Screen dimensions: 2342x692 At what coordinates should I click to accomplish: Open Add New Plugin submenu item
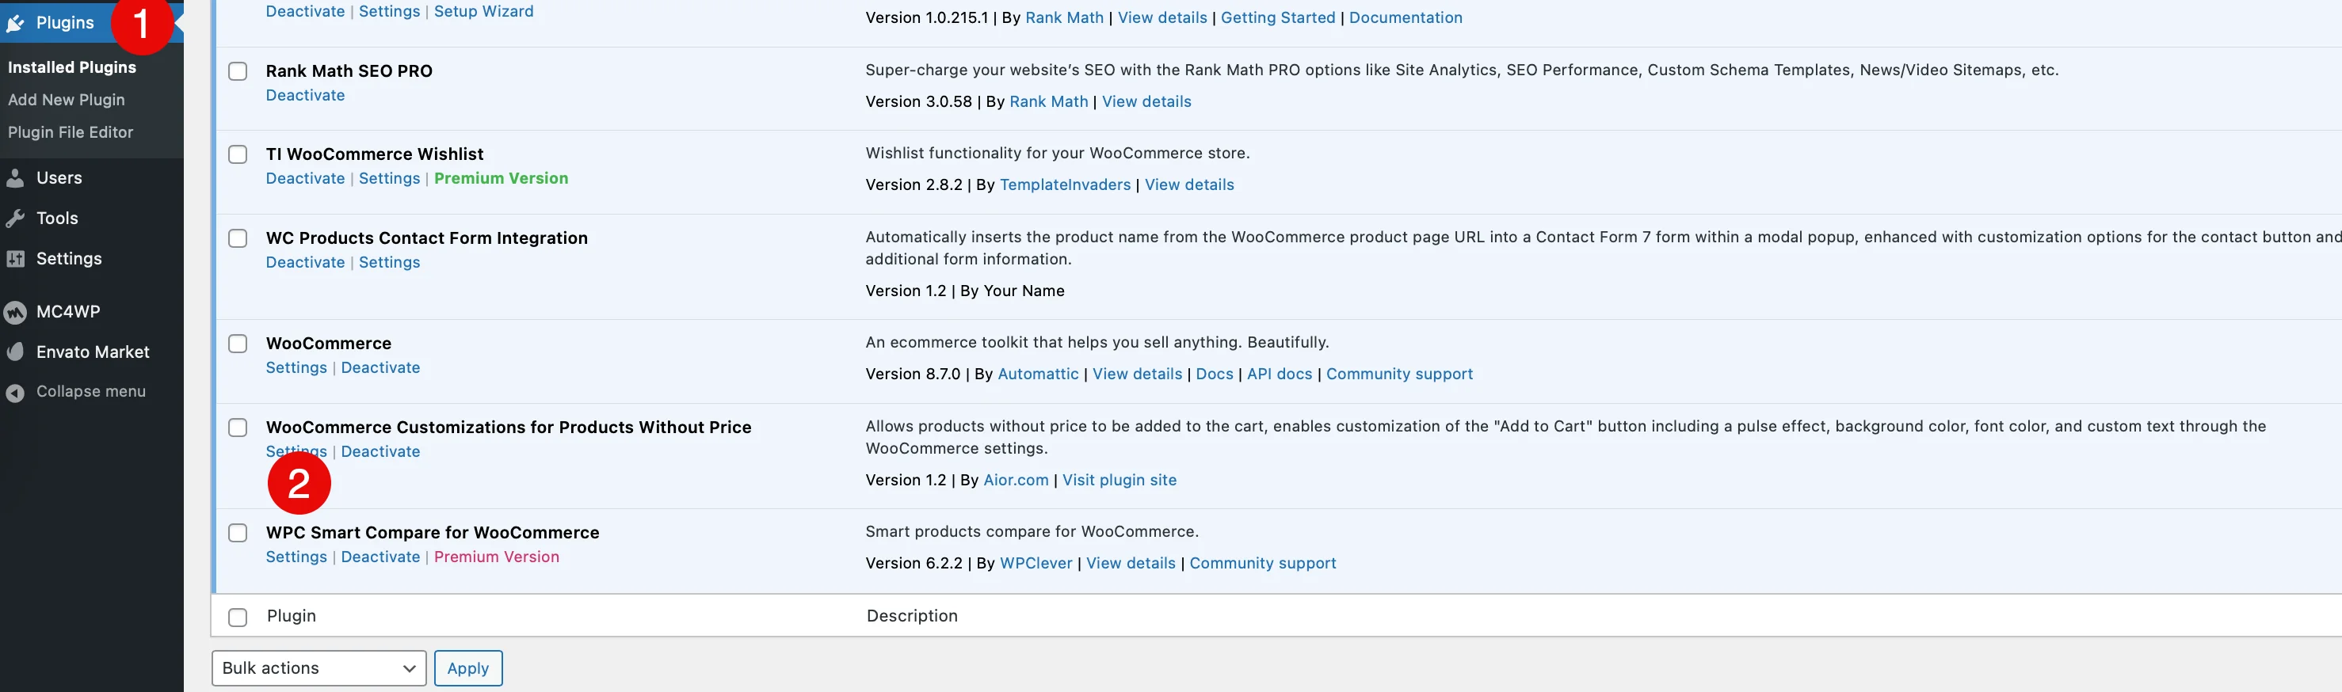(67, 100)
